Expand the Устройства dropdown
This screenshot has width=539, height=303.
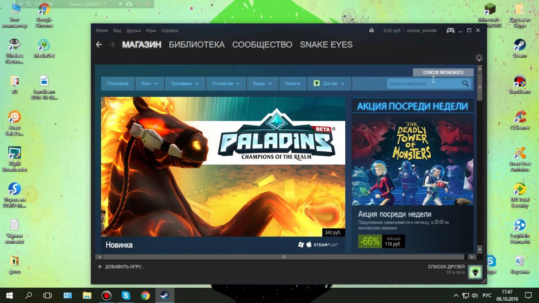[x=226, y=84]
